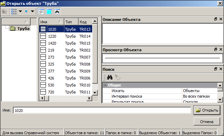Viewport: 224px width, 136px height.
Task: Select the pipe icon of row 1420
Action: (x=43, y=43)
